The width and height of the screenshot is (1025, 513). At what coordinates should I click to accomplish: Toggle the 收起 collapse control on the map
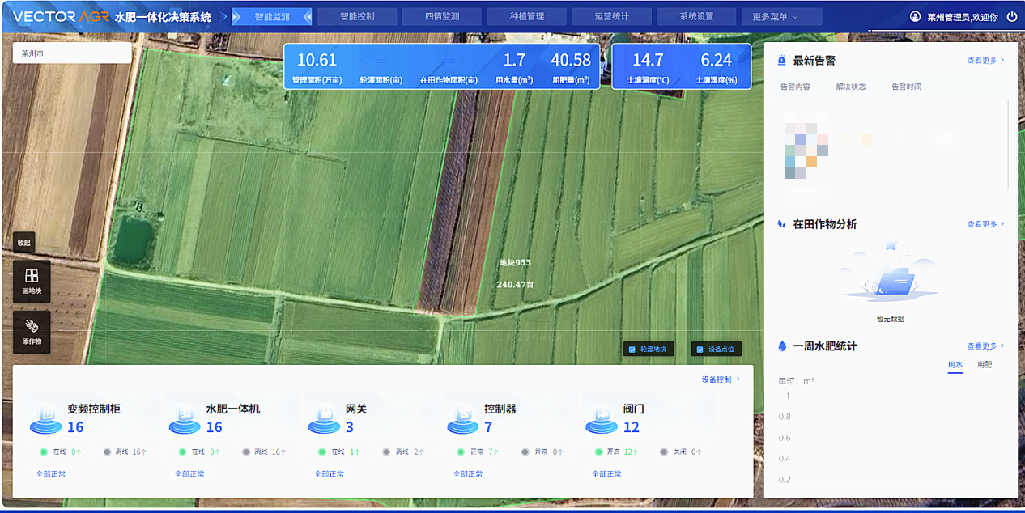tap(23, 242)
